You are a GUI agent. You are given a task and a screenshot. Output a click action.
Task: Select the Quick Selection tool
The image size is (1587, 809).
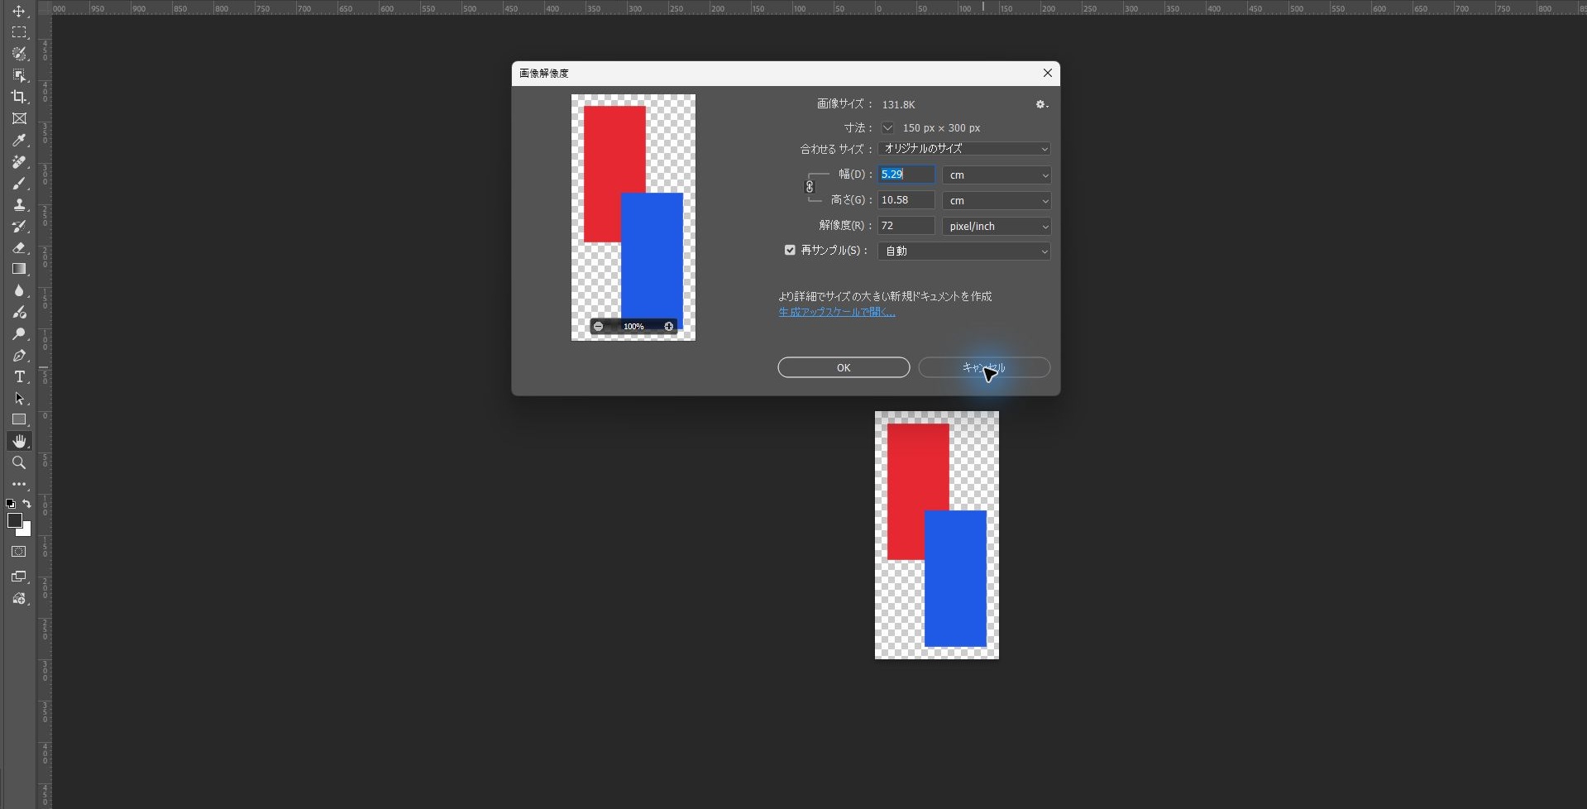(x=18, y=54)
